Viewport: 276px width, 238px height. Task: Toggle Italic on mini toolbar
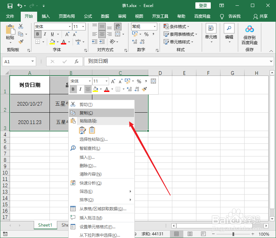[x=80, y=89]
